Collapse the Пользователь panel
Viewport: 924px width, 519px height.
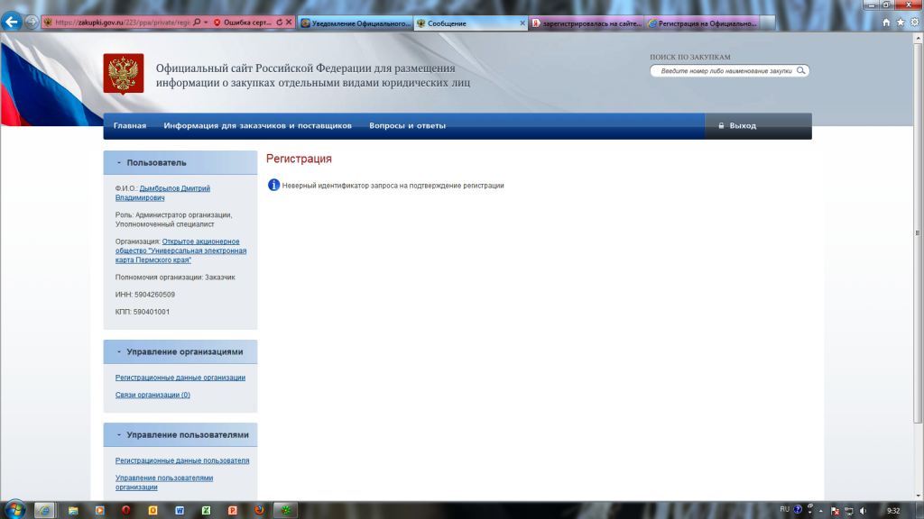pos(119,163)
